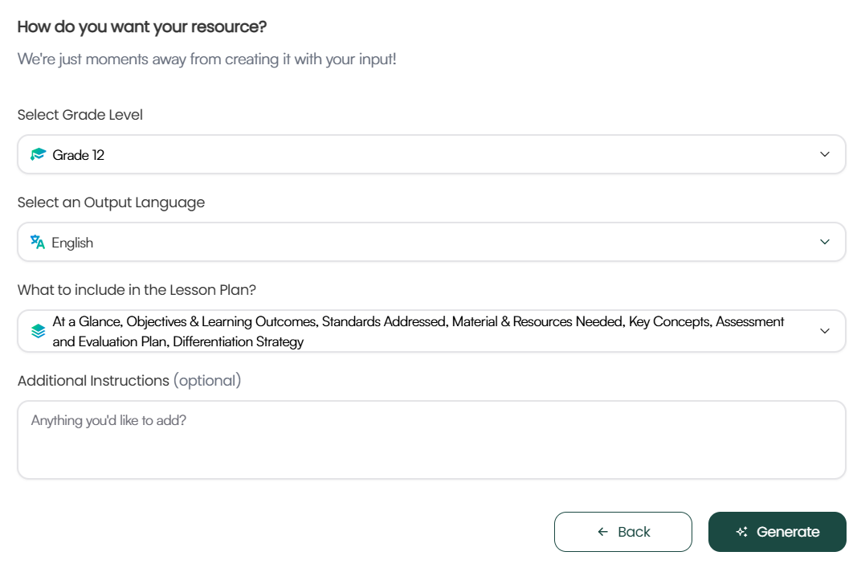
Task: Click the 'Select an Output Language' label
Action: pyautogui.click(x=111, y=202)
